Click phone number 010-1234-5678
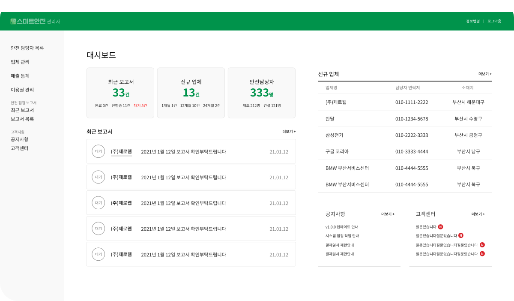The height and width of the screenshot is (301, 514). point(412,119)
